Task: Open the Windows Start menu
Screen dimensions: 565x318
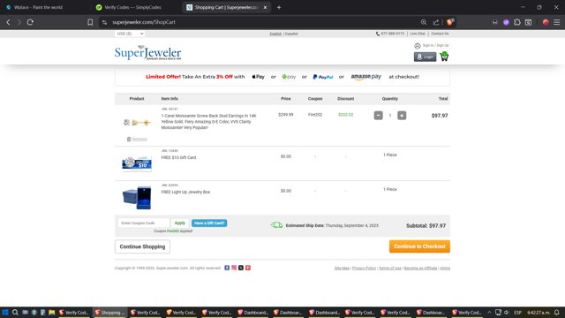Action: (x=5, y=312)
